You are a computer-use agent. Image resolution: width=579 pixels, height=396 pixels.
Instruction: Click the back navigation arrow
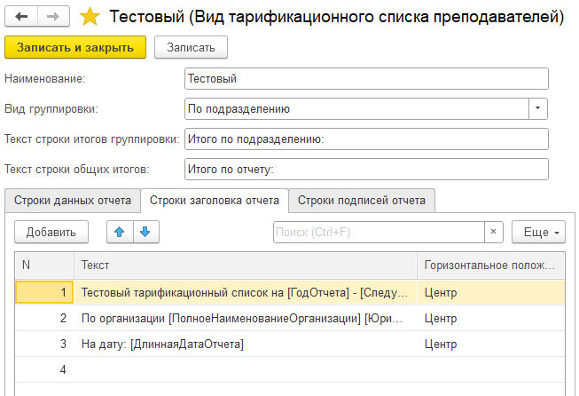(x=22, y=16)
